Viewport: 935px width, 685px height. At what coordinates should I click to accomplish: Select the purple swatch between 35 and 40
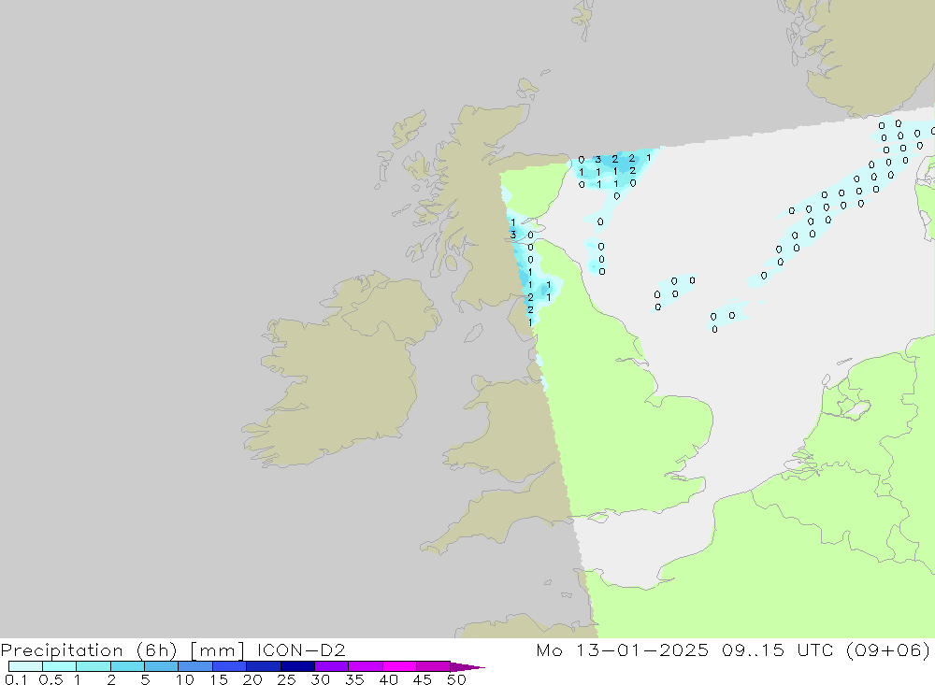(365, 666)
